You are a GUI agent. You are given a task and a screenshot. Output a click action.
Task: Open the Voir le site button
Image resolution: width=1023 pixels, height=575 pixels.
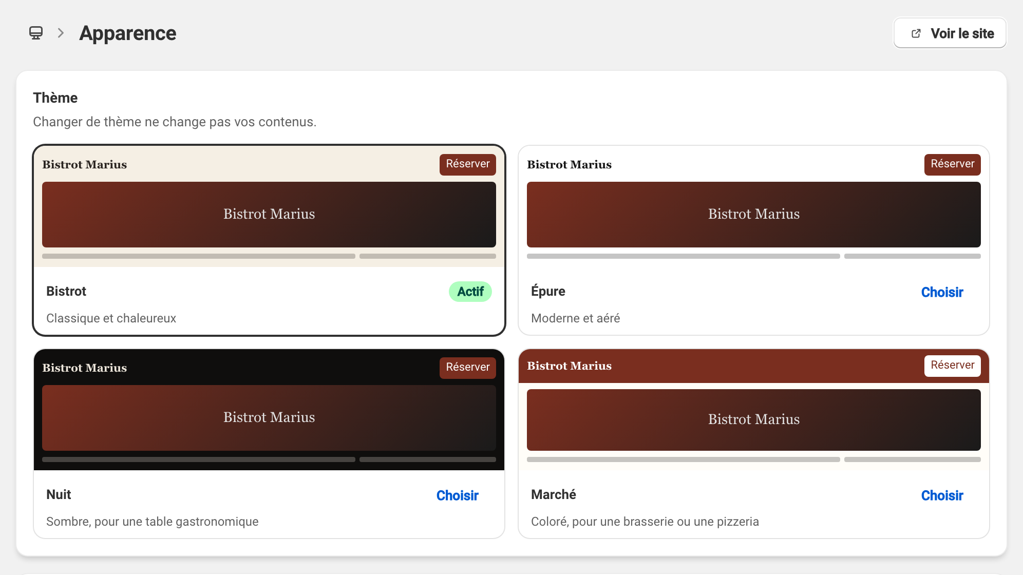pos(950,33)
